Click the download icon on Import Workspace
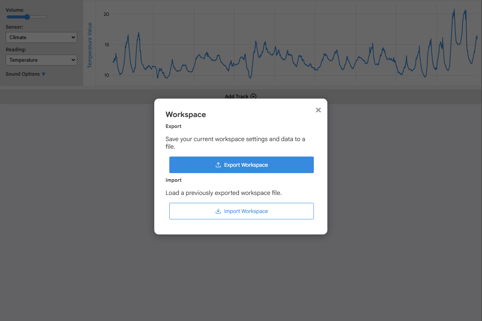The image size is (482, 321). coord(218,211)
